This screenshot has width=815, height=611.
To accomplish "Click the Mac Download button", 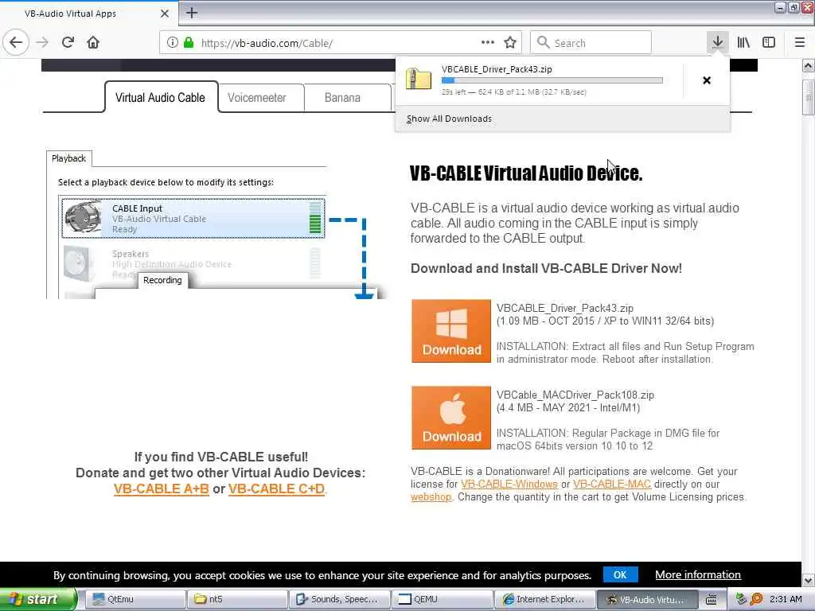I will pos(451,418).
